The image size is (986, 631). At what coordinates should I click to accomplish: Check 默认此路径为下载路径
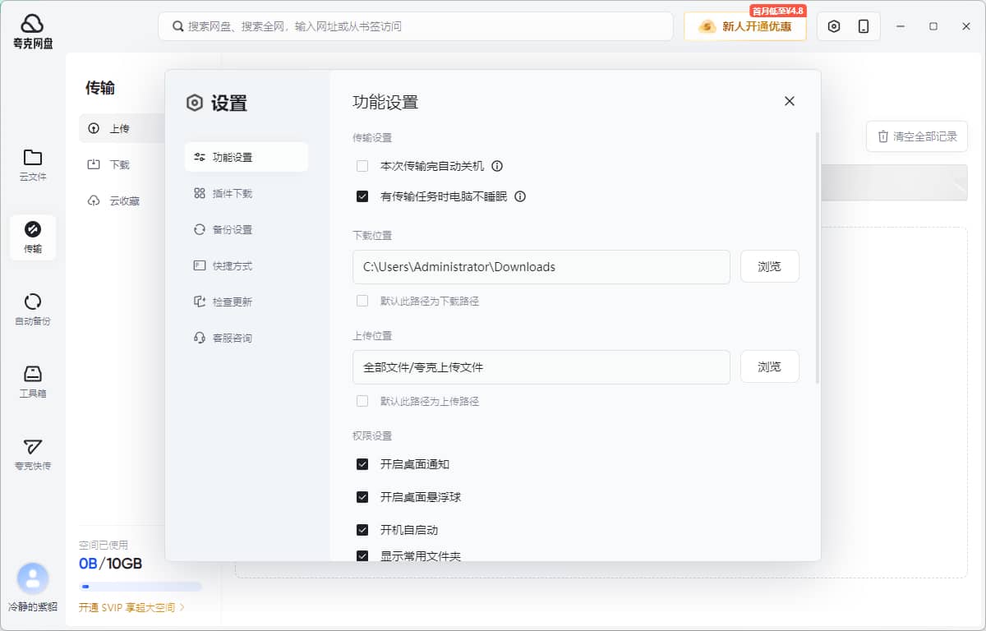click(362, 301)
